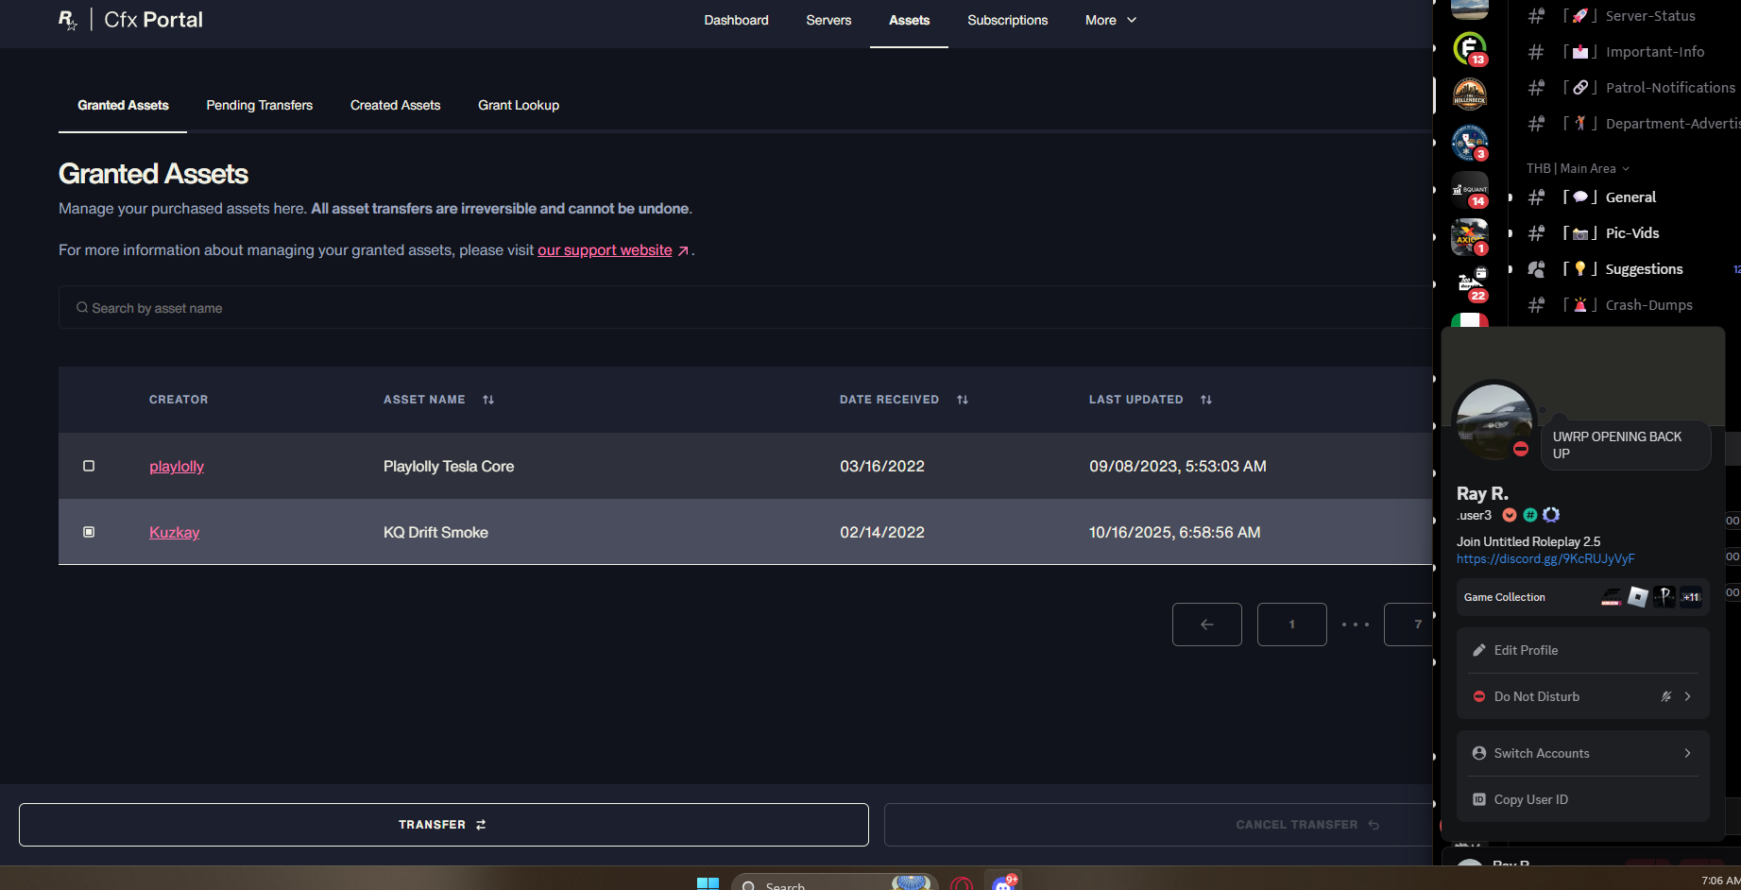Click the Cfx Portal title text
Screen dimensions: 1741x890
[x=153, y=20]
